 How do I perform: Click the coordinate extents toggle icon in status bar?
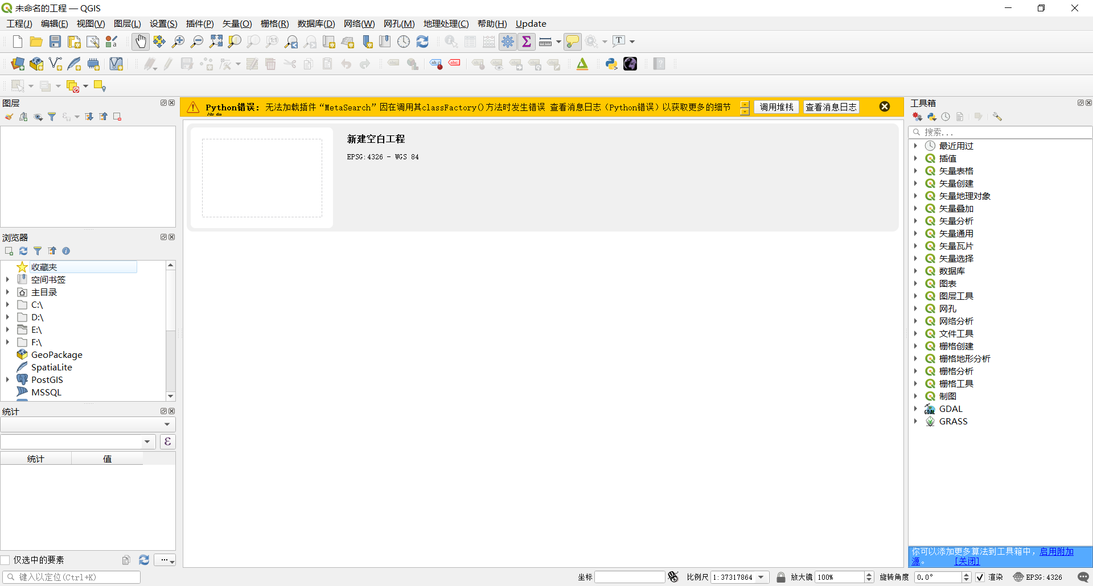pos(673,577)
